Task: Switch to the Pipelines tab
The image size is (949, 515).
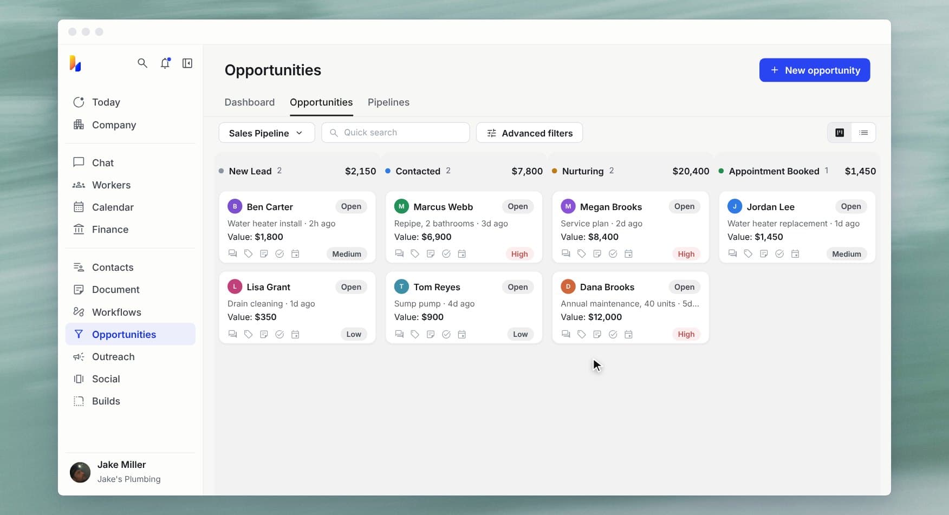Action: [x=388, y=102]
